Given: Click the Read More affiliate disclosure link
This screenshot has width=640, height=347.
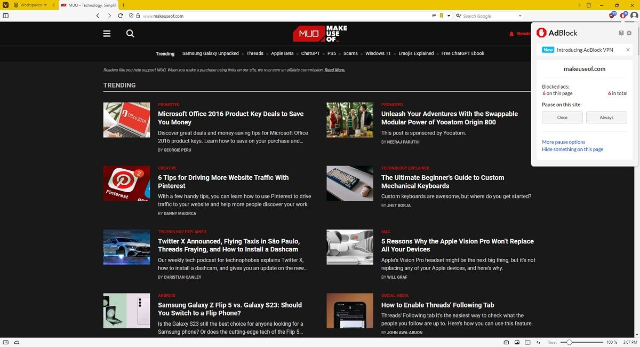Looking at the screenshot, I should click(335, 70).
